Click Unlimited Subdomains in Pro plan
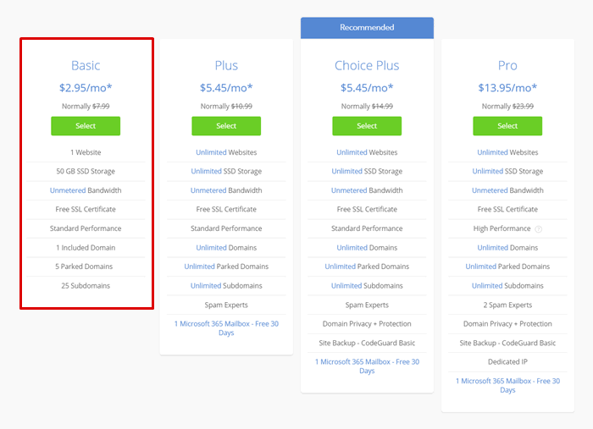Viewport: 593px width, 429px height. 507,285
